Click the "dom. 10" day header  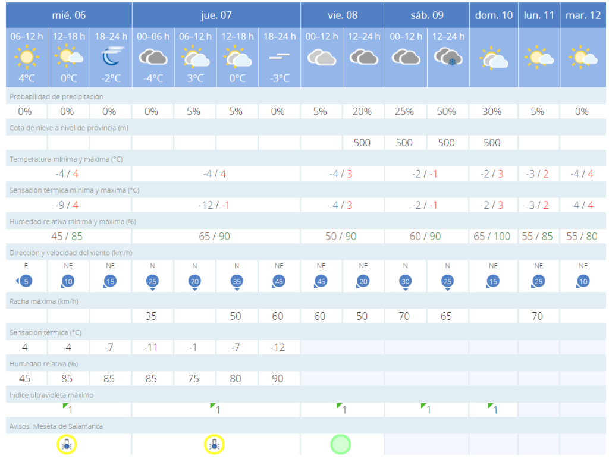click(x=494, y=15)
